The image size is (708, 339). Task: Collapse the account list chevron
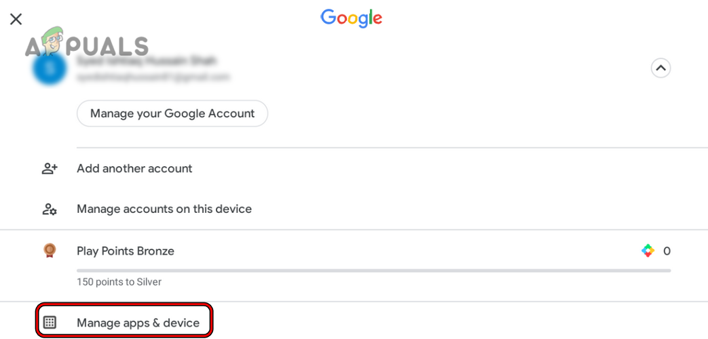pyautogui.click(x=660, y=68)
